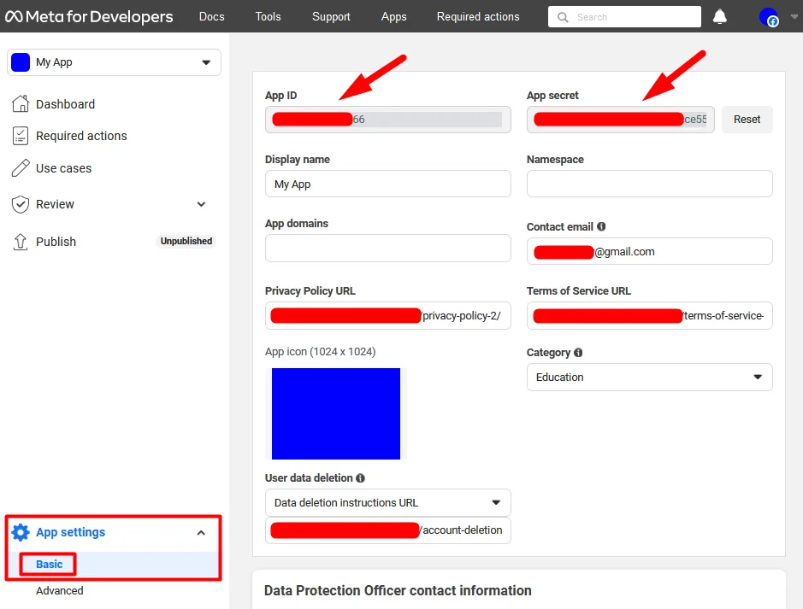
Task: Select Docs in the top navigation
Action: 211,16
